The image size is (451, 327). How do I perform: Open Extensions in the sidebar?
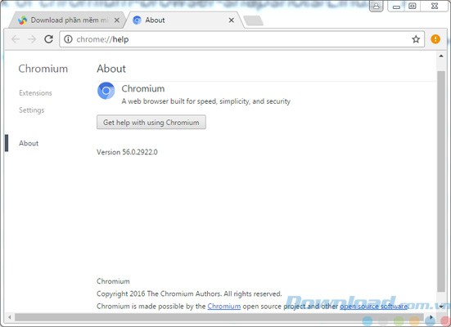35,93
